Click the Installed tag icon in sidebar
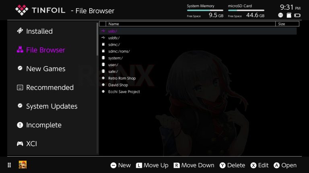Viewport: 309px width, 173px height. (20, 31)
